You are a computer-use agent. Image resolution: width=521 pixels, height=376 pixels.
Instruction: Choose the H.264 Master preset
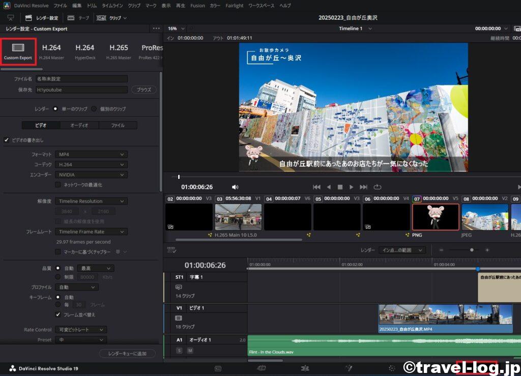pos(51,51)
